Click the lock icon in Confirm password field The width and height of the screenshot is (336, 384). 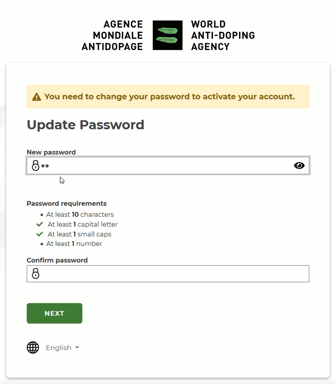[x=35, y=274]
